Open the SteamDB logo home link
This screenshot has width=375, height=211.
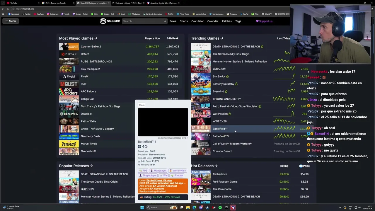(x=110, y=21)
